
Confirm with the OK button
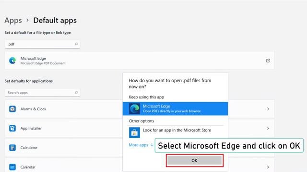click(x=194, y=161)
